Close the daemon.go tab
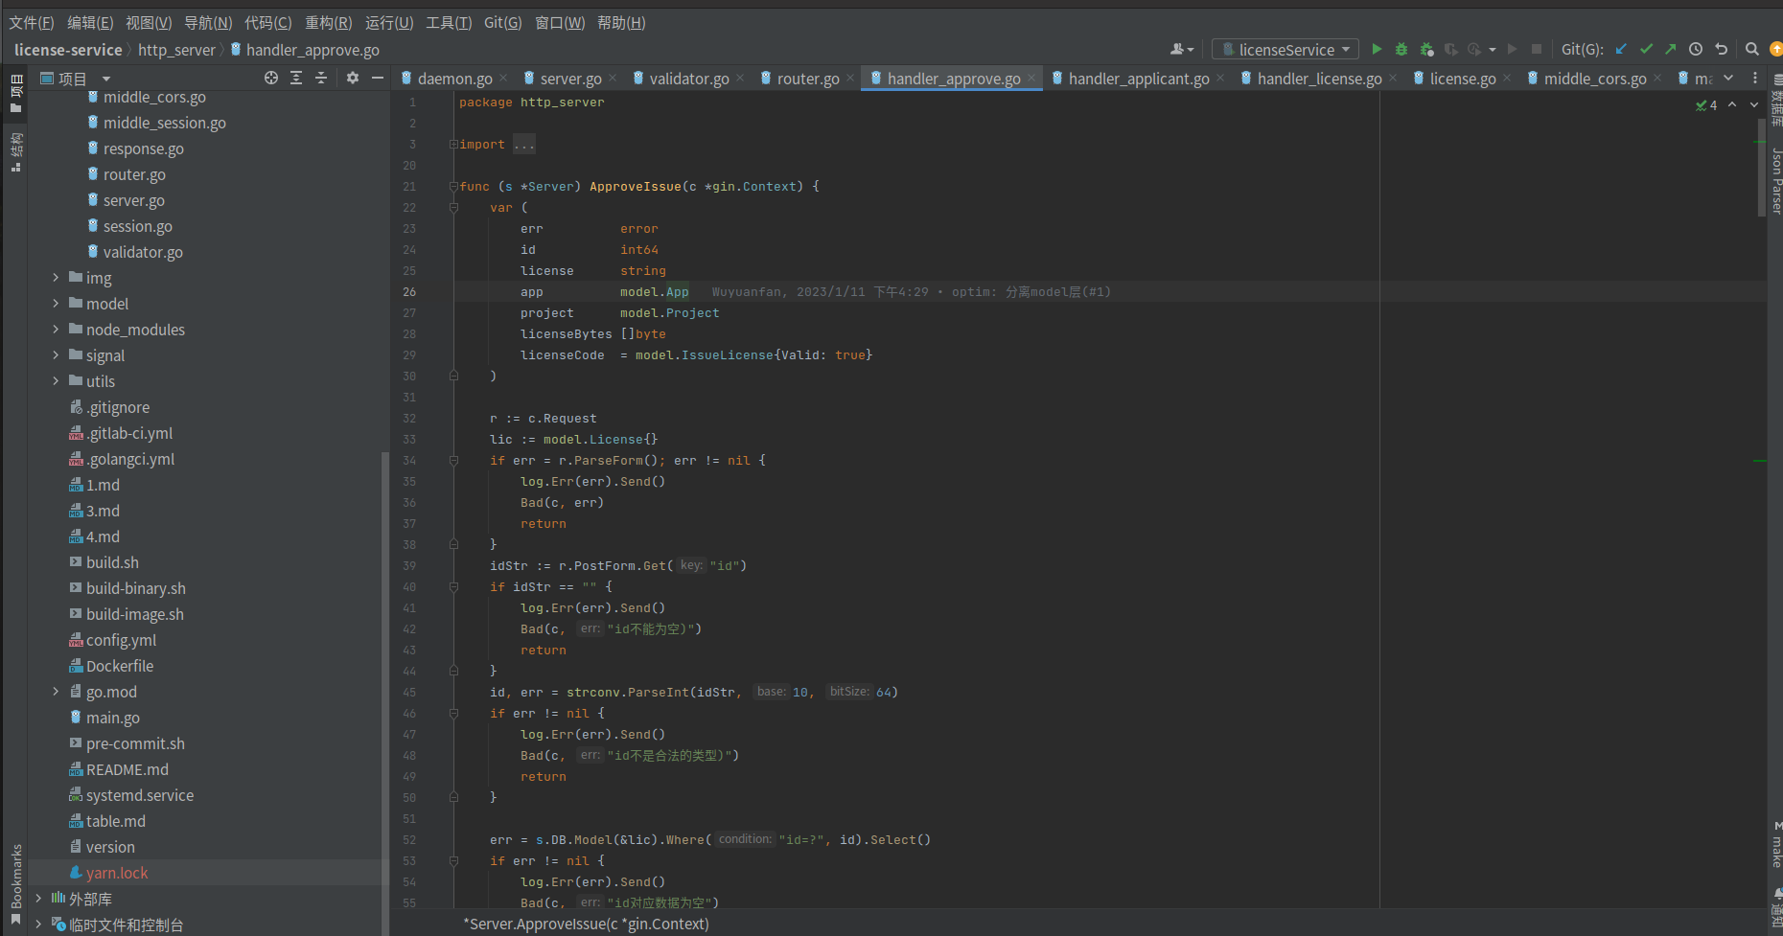This screenshot has height=936, width=1783. click(503, 78)
